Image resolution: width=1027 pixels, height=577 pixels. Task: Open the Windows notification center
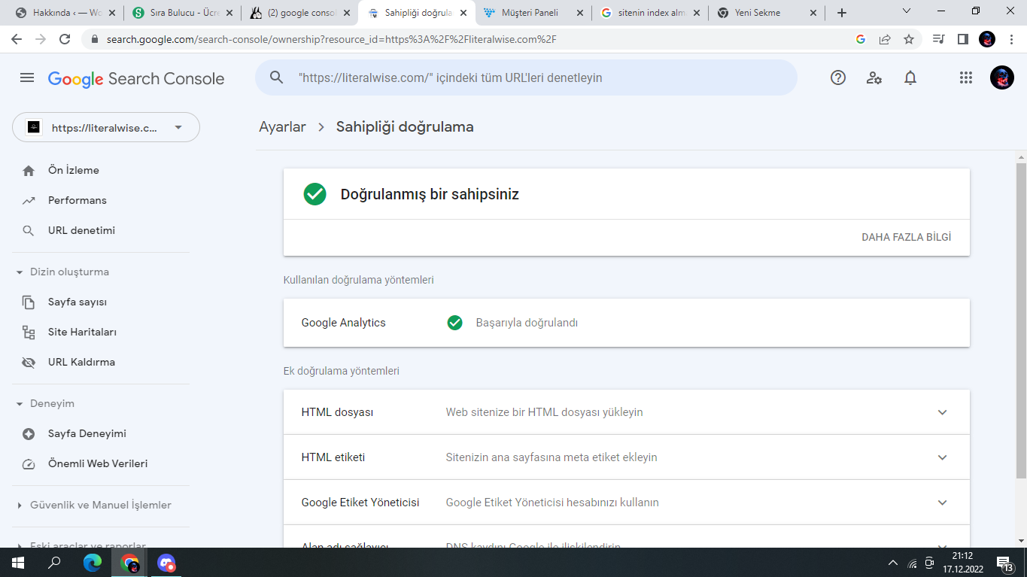[1004, 563]
